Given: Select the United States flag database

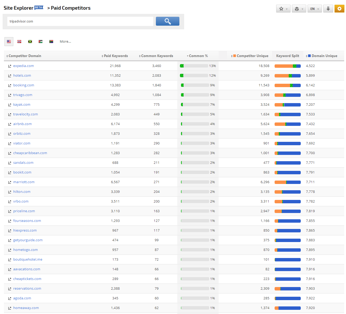Looking at the screenshot, I should point(9,42).
